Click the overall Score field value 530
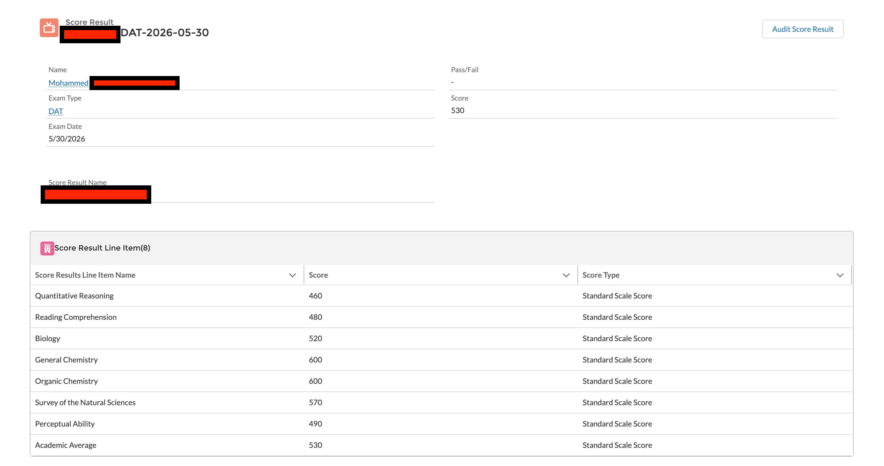 (457, 111)
